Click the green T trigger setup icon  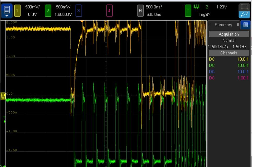click(188, 10)
